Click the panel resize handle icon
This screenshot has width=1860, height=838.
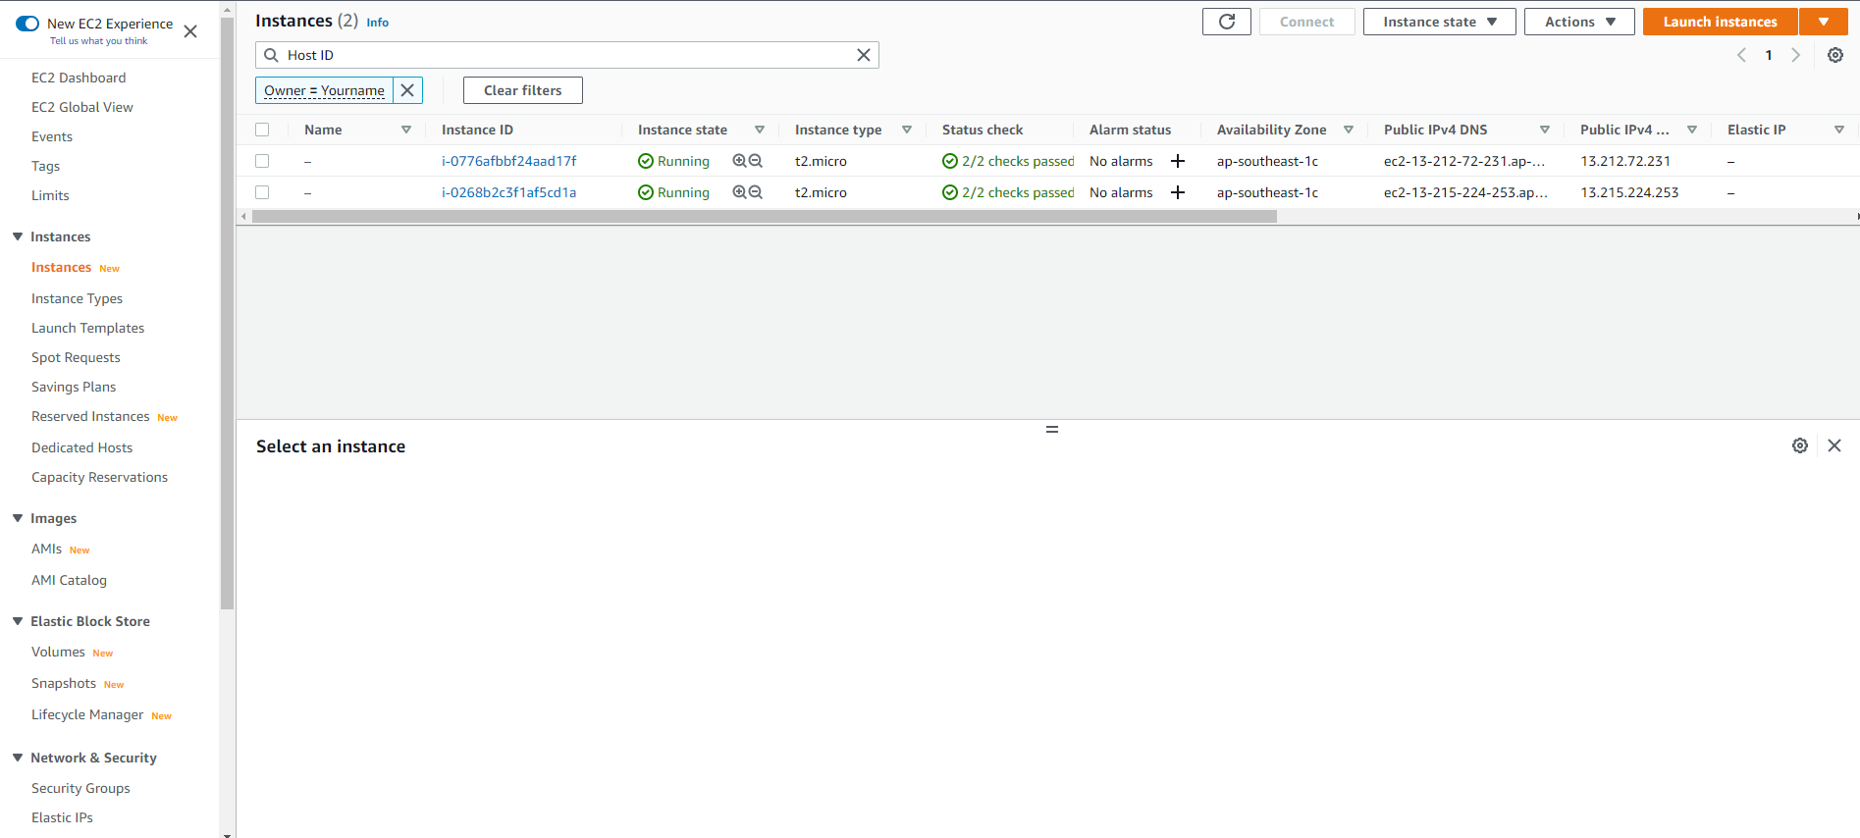tap(1051, 430)
